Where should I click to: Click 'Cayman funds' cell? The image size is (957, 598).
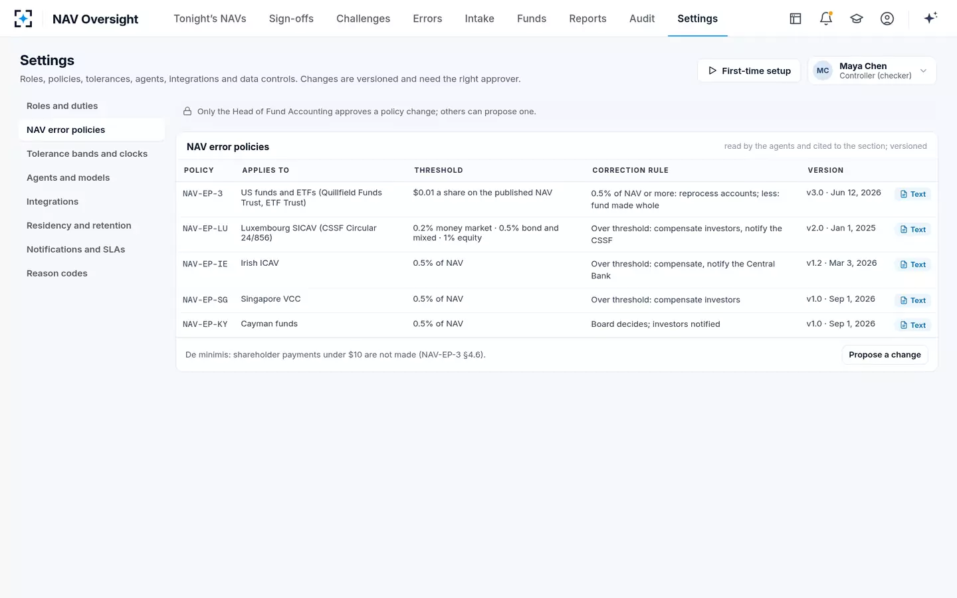pos(269,324)
